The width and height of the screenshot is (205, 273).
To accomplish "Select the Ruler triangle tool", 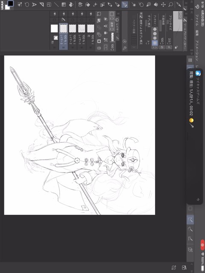I will (42, 5).
